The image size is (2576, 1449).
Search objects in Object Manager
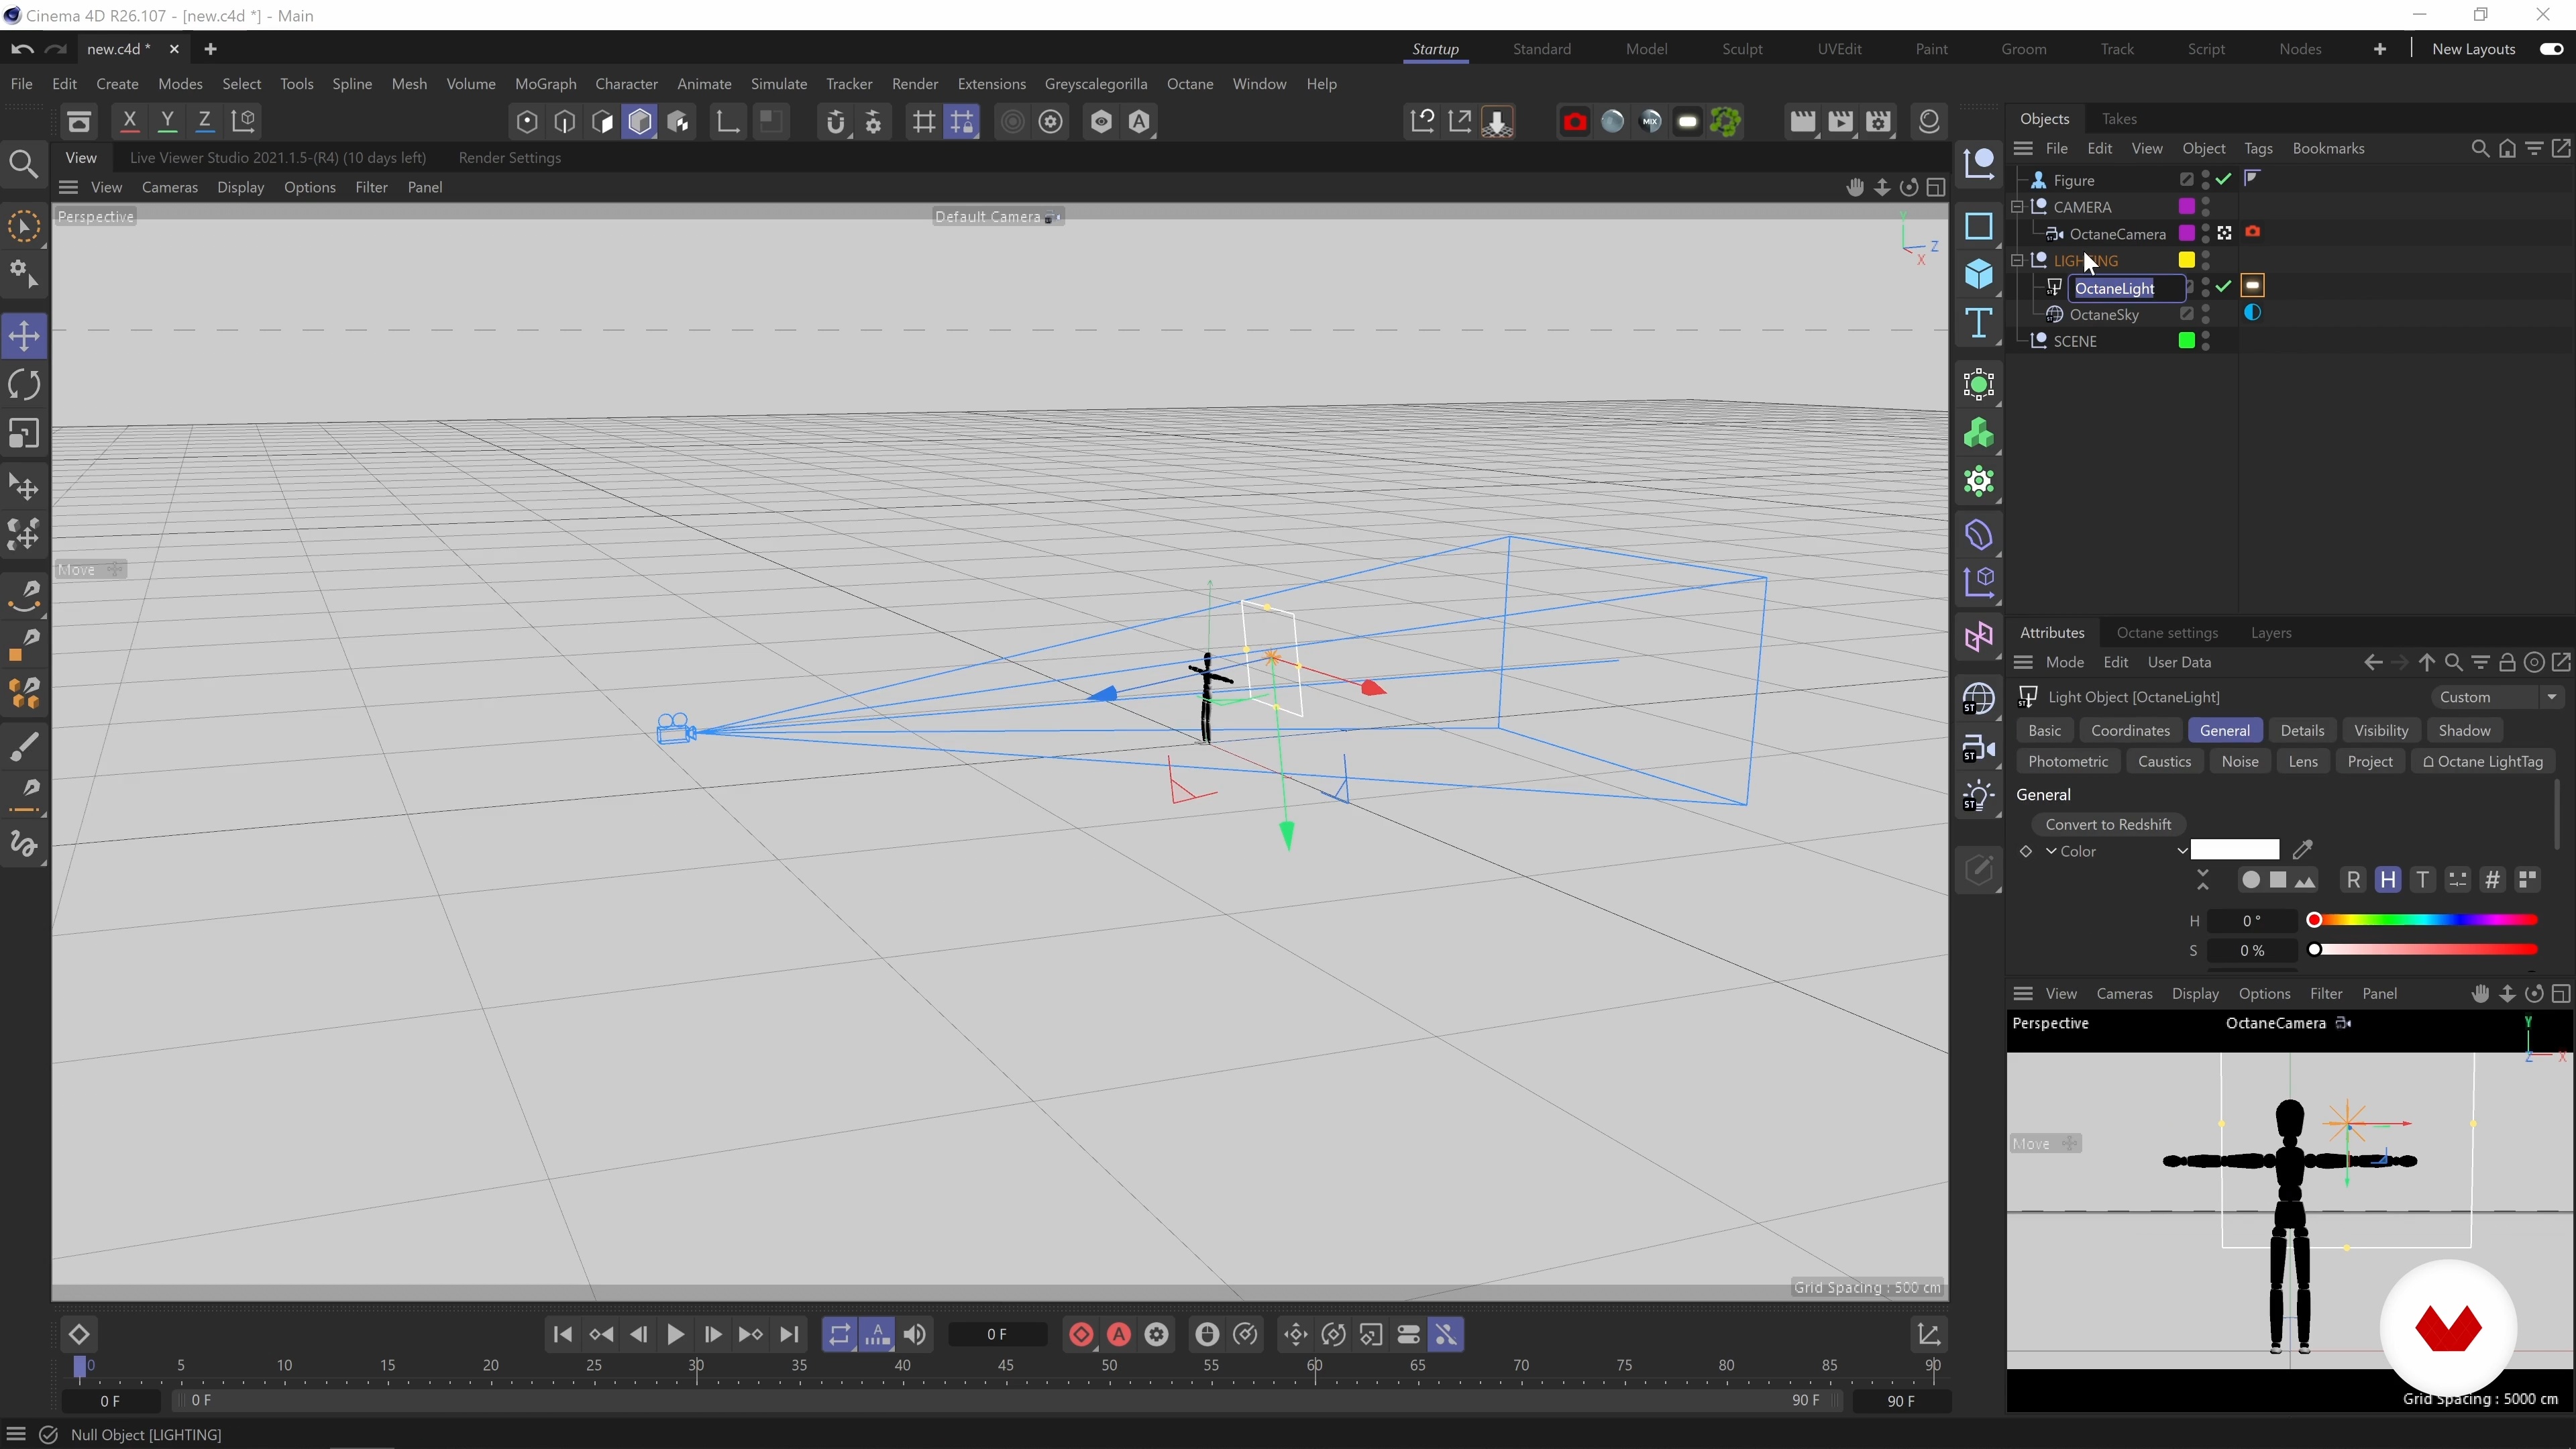click(2480, 149)
